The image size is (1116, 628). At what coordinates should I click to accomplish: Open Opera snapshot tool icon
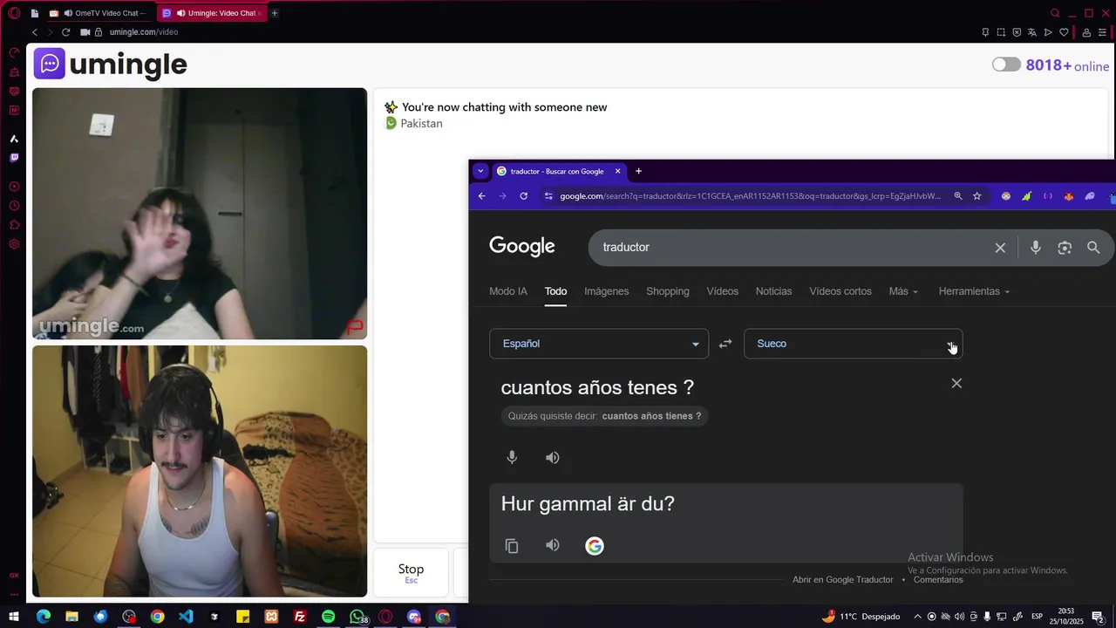click(1001, 32)
